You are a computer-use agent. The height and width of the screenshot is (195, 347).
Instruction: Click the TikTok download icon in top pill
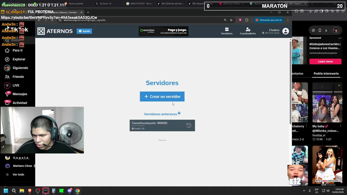tap(326, 30)
